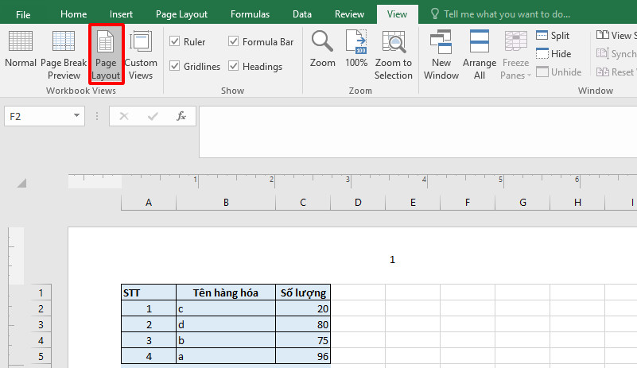Select column H header
The image size is (637, 368).
pyautogui.click(x=577, y=202)
